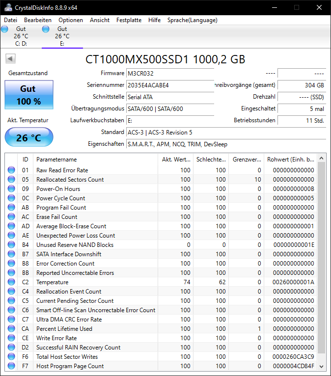Click status orb for Ultra DMA CRC Error Rate

pos(11,320)
